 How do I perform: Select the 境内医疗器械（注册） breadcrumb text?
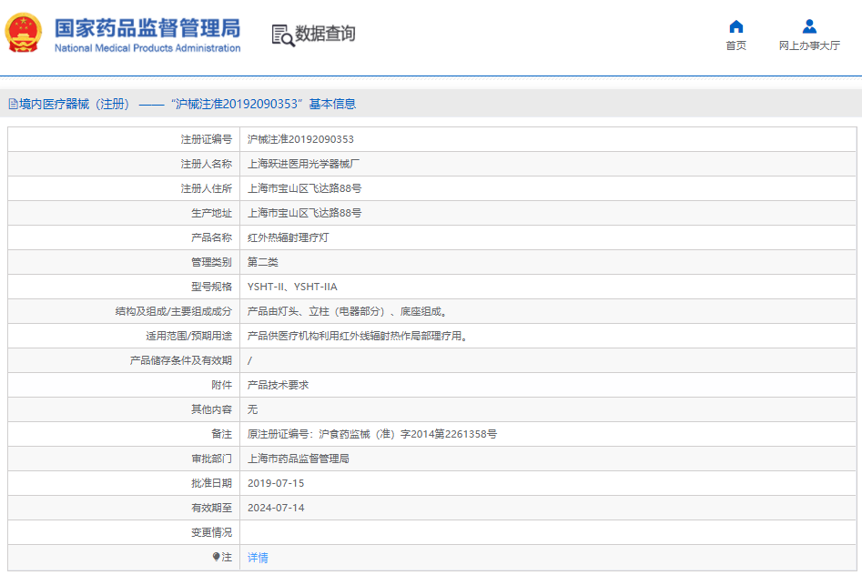(75, 105)
